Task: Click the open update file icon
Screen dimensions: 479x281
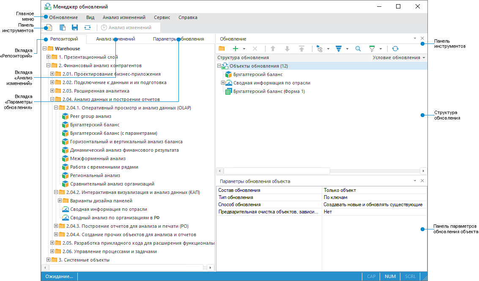Action: coord(62,27)
